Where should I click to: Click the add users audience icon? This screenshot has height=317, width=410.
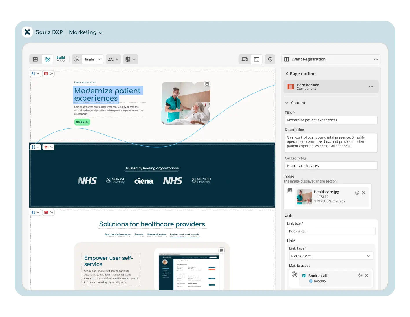(113, 59)
